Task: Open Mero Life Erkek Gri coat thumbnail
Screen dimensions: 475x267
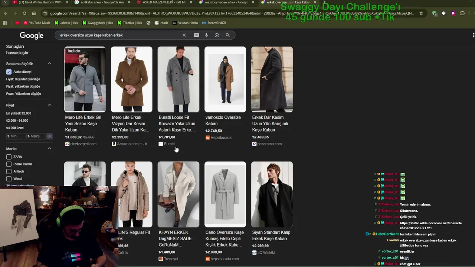Action: [x=85, y=79]
